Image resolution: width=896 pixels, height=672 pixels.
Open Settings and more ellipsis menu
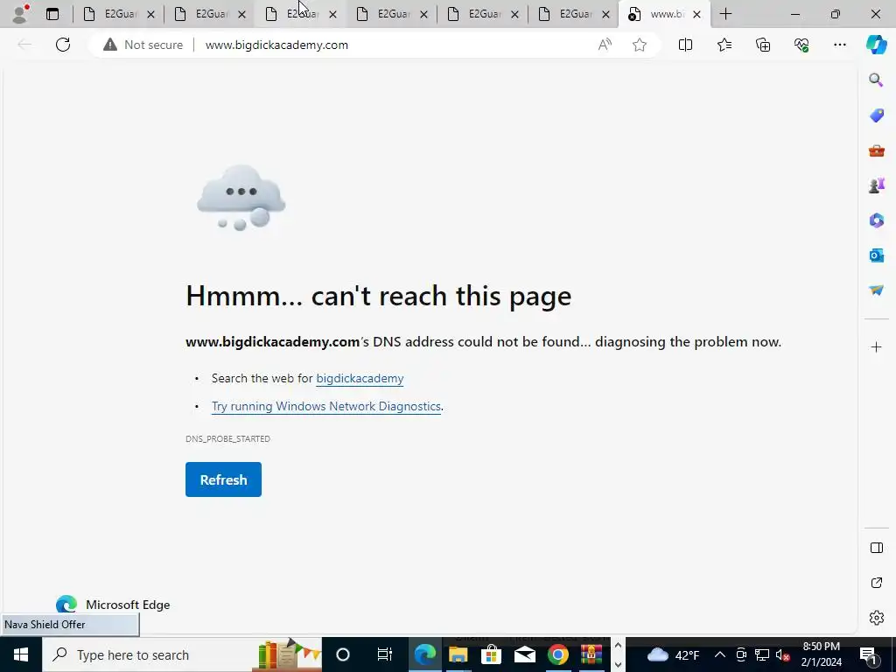(x=839, y=45)
